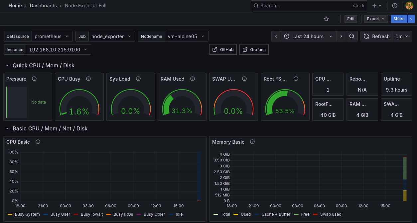This screenshot has width=417, height=223.
Task: Toggle Idle series in CPU Basic legend
Action: pos(179,214)
